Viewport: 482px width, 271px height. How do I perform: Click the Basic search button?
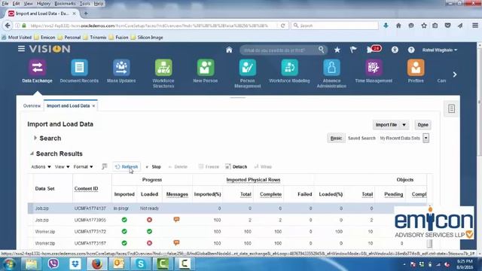[336, 139]
